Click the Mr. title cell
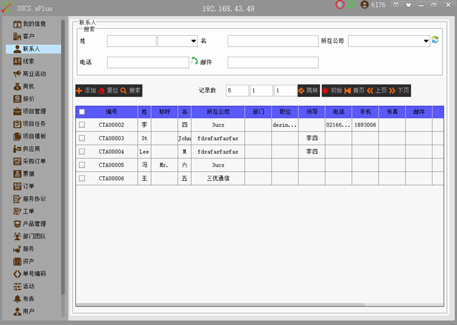Screen dimensions: 457x325 pyautogui.click(x=164, y=165)
